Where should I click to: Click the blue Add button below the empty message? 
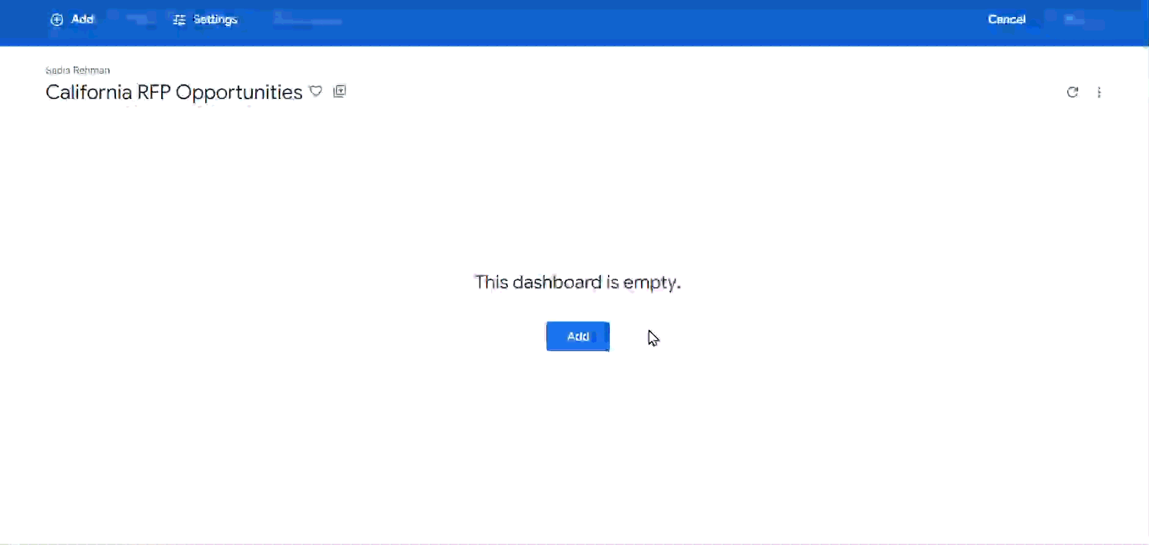pos(578,336)
